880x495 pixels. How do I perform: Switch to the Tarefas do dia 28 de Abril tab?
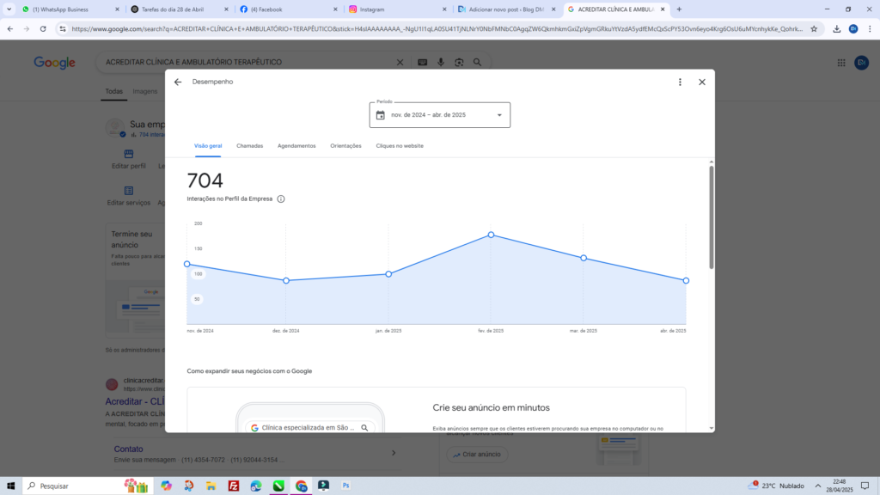(180, 9)
